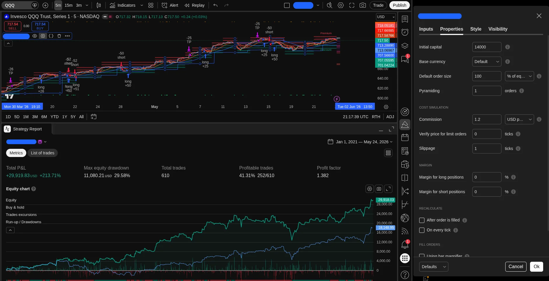Expand the Base currency Default dropdown
Screen dimensions: 549x281
(x=487, y=62)
